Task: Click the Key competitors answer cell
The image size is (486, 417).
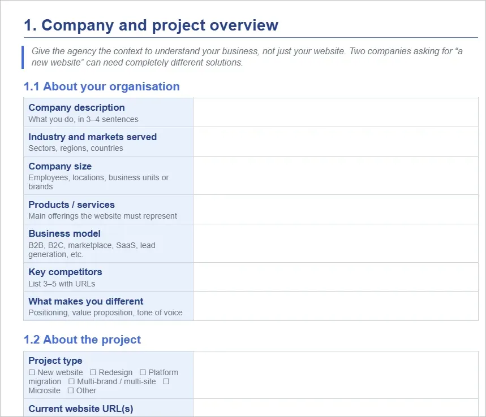Action: 336,277
